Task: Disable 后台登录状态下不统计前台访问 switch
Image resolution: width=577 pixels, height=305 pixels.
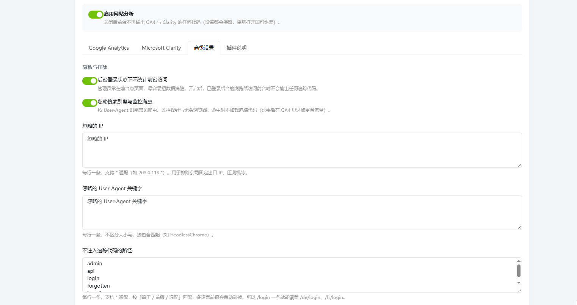Action: click(x=90, y=81)
